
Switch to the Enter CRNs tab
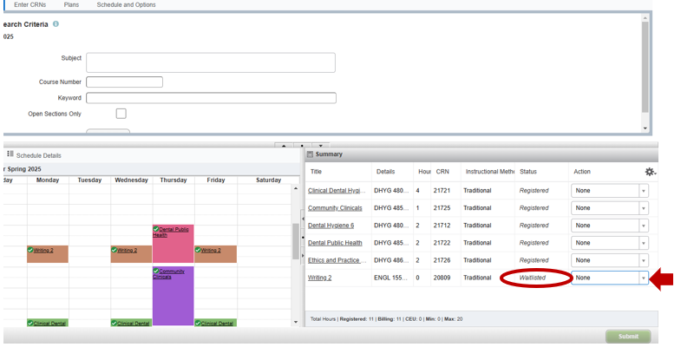[x=30, y=5]
